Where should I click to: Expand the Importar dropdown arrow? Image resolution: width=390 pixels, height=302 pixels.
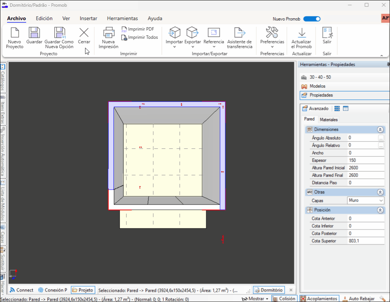(x=174, y=47)
